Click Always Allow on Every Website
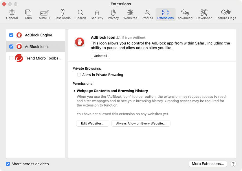The height and width of the screenshot is (171, 242). (x=141, y=123)
